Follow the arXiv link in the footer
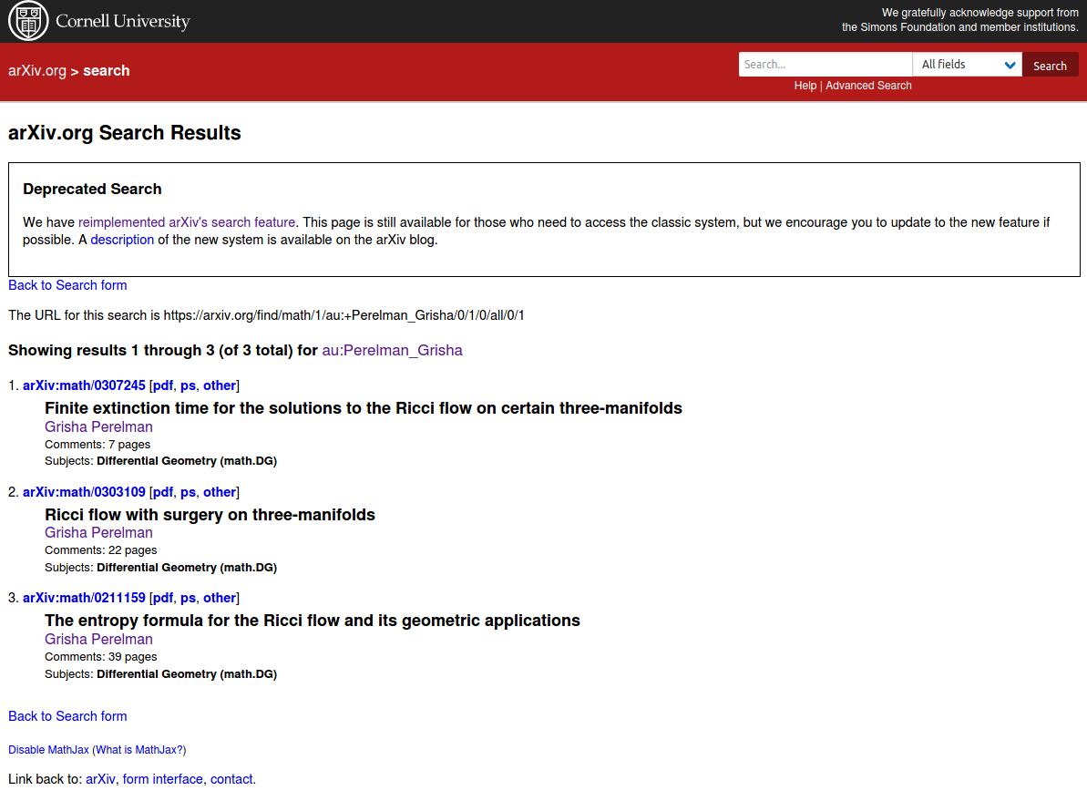The height and width of the screenshot is (801, 1087). [x=100, y=779]
